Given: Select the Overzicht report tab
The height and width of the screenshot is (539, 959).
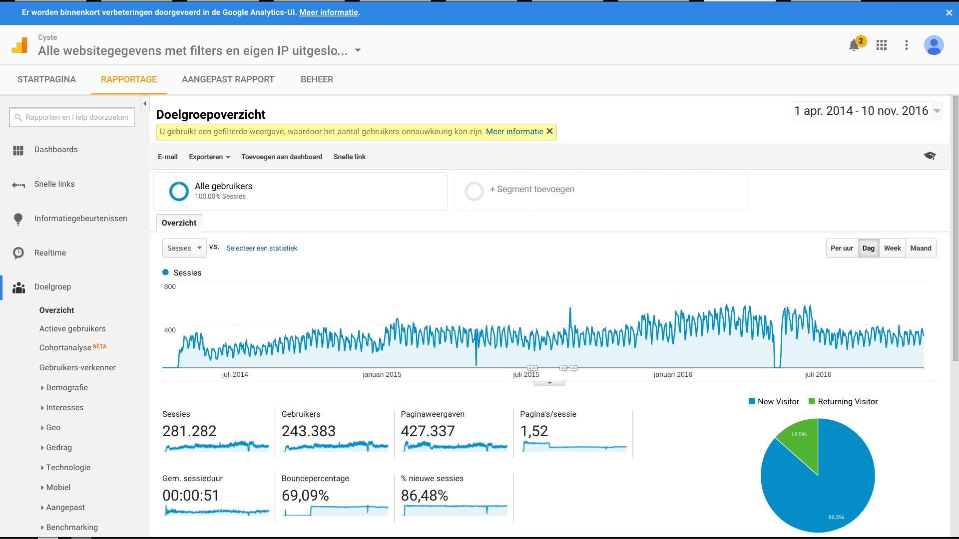Looking at the screenshot, I should tap(179, 223).
